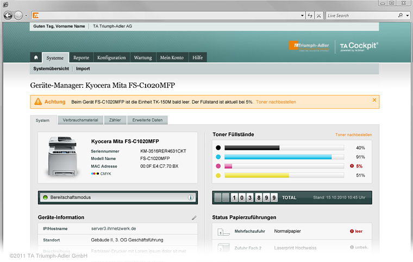Click the Zufuhr Fach 2 tray icon
Screen dimensions: 413x262
tap(223, 248)
